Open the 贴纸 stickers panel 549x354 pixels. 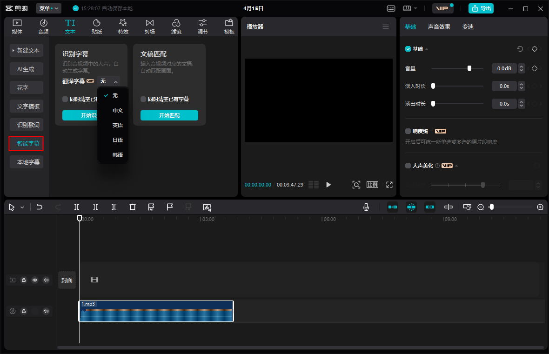97,27
